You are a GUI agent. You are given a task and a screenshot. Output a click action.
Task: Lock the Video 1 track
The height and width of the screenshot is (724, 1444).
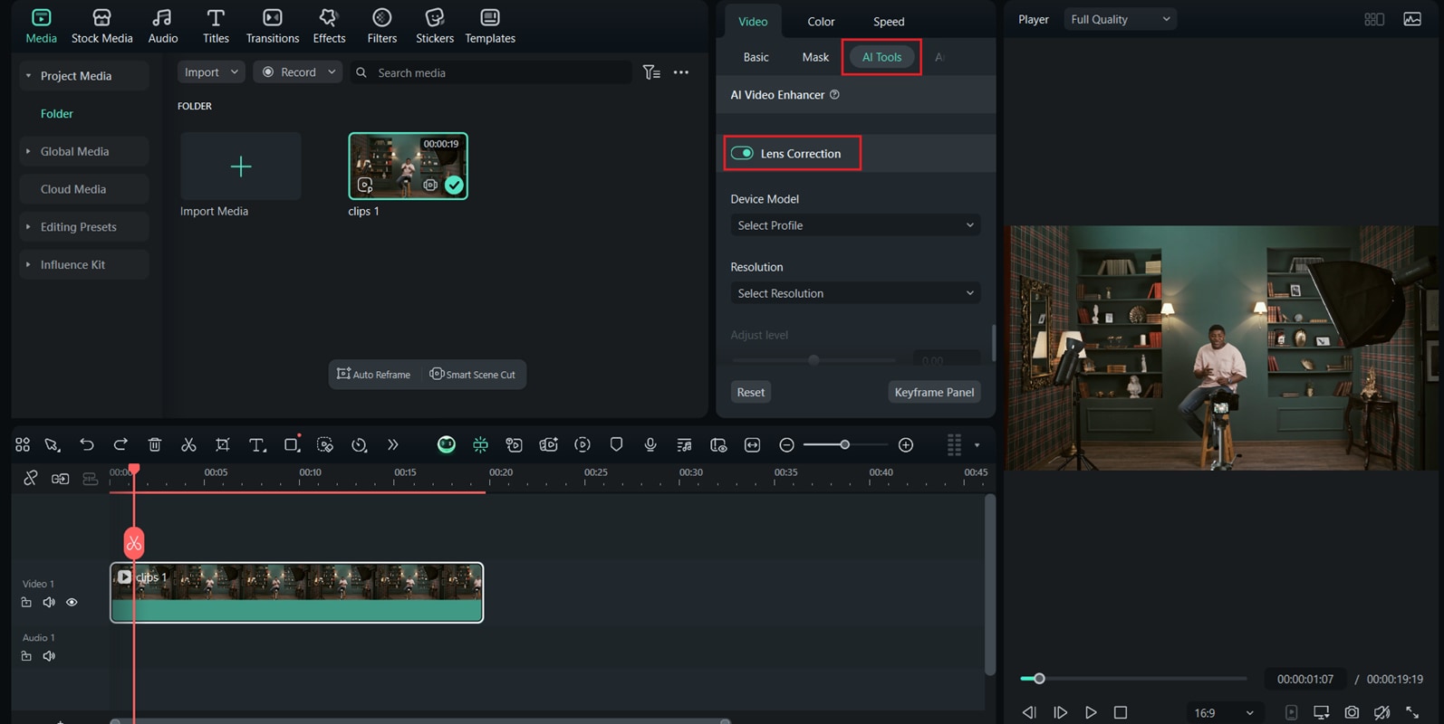click(26, 603)
